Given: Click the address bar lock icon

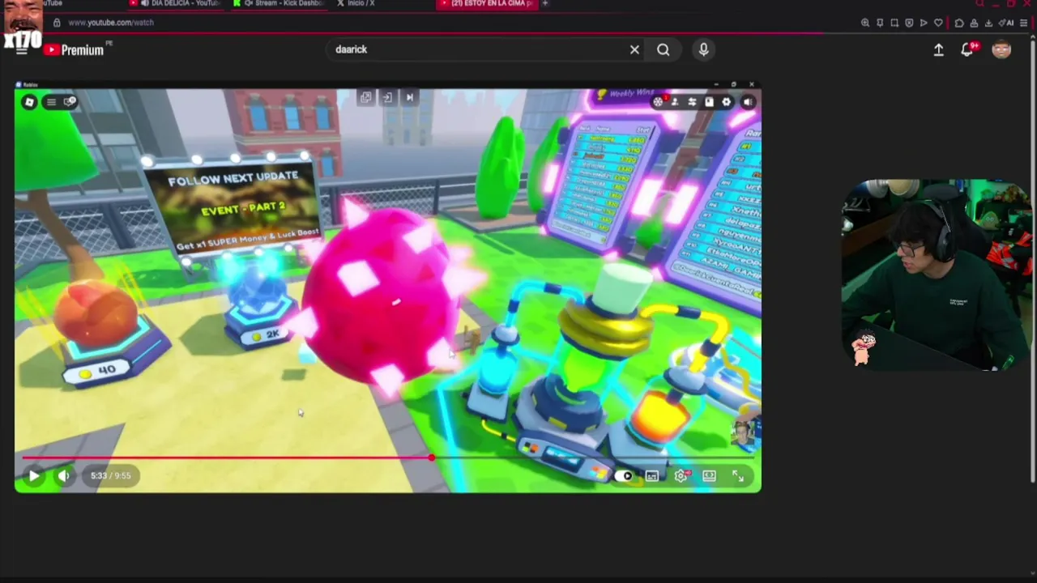Looking at the screenshot, I should click(57, 23).
